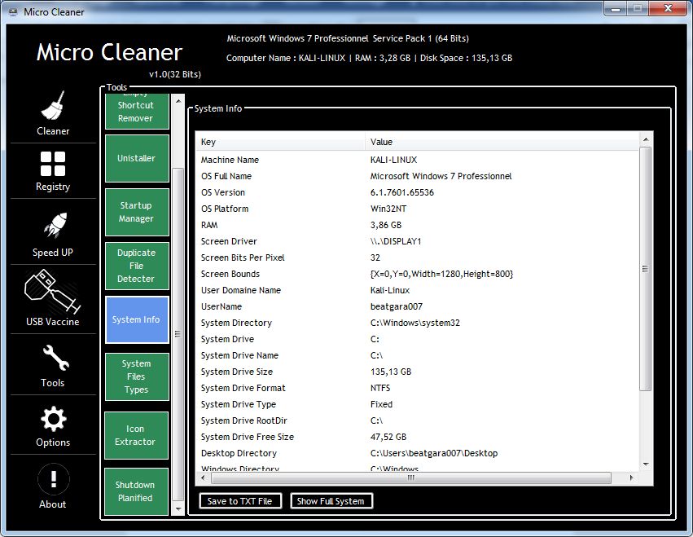Open the Tools wrench icon
The image size is (693, 537).
tap(53, 358)
